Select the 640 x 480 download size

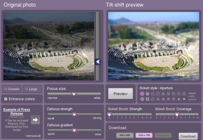click(125, 136)
